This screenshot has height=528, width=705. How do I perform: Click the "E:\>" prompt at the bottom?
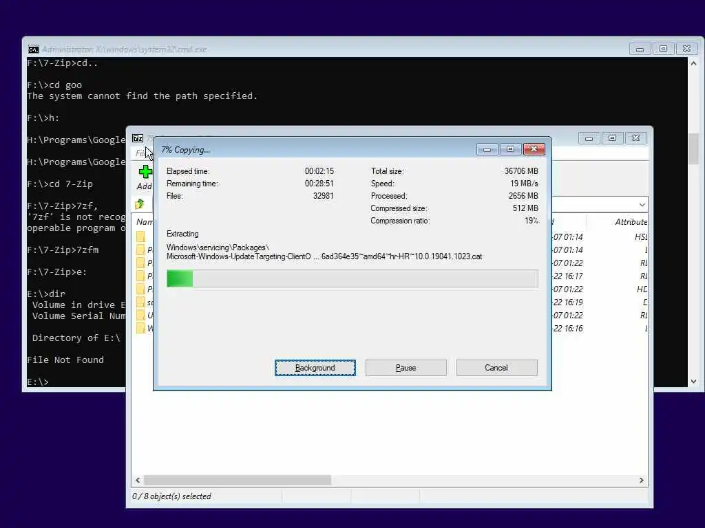37,382
